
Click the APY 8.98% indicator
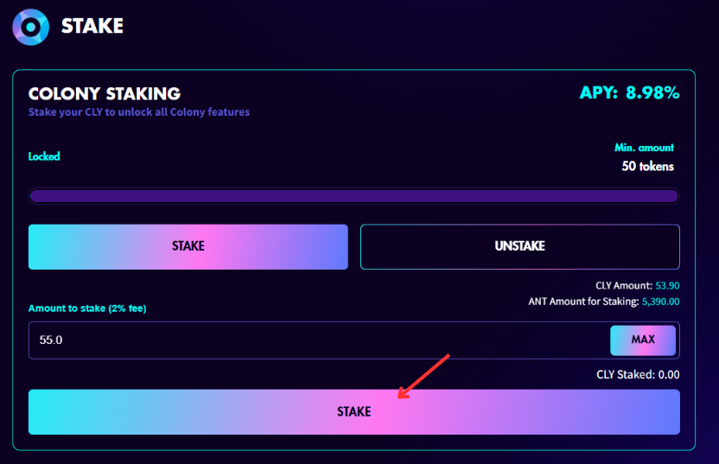(629, 92)
